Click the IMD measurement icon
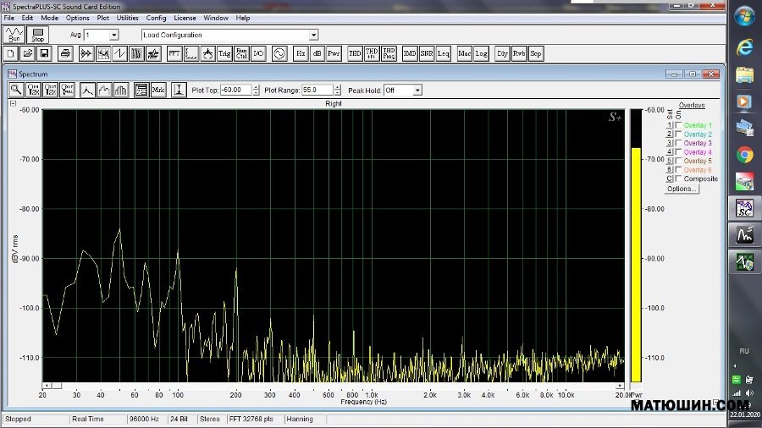 (409, 53)
